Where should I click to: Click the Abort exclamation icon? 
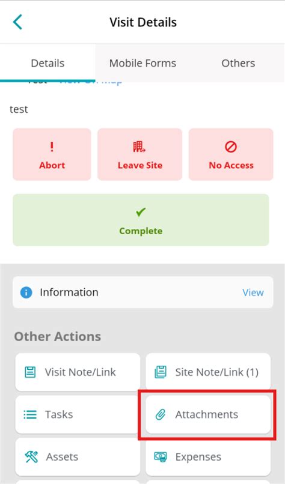(x=52, y=147)
